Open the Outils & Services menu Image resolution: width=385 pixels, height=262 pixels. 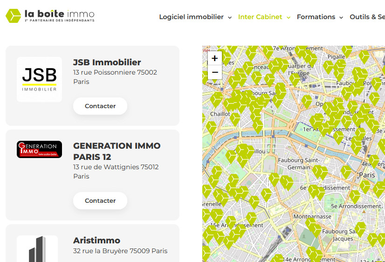click(x=367, y=17)
